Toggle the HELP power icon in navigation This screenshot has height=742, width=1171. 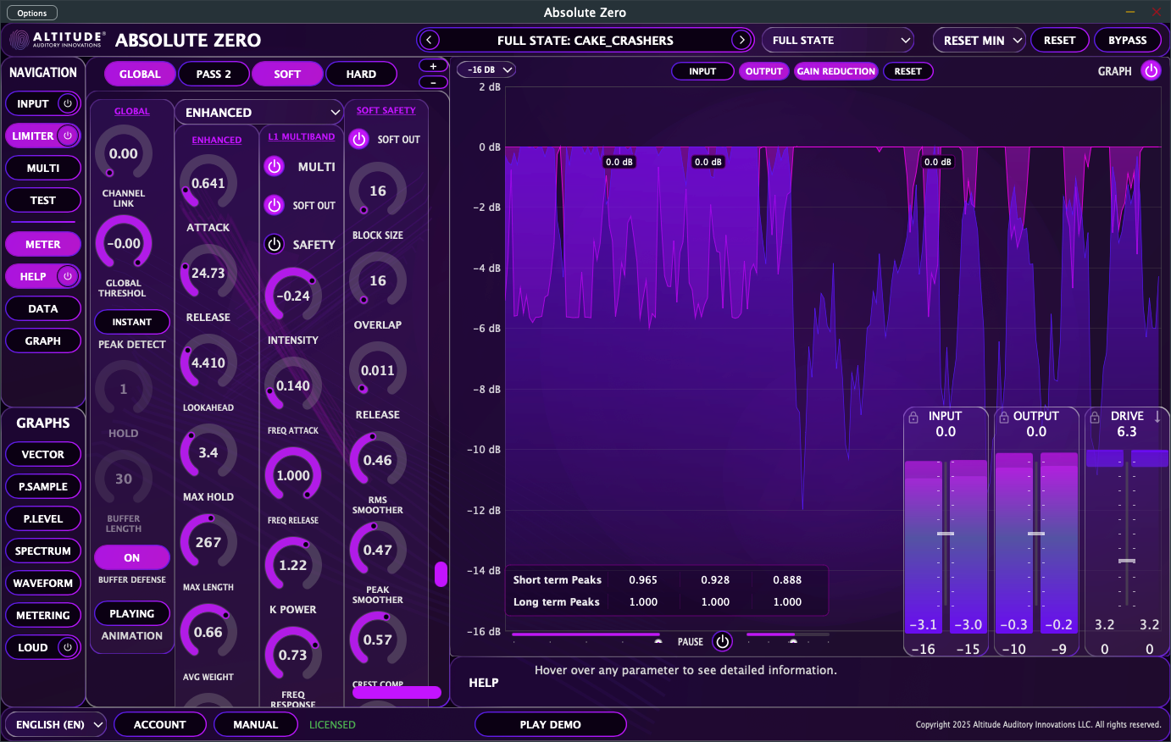click(68, 276)
